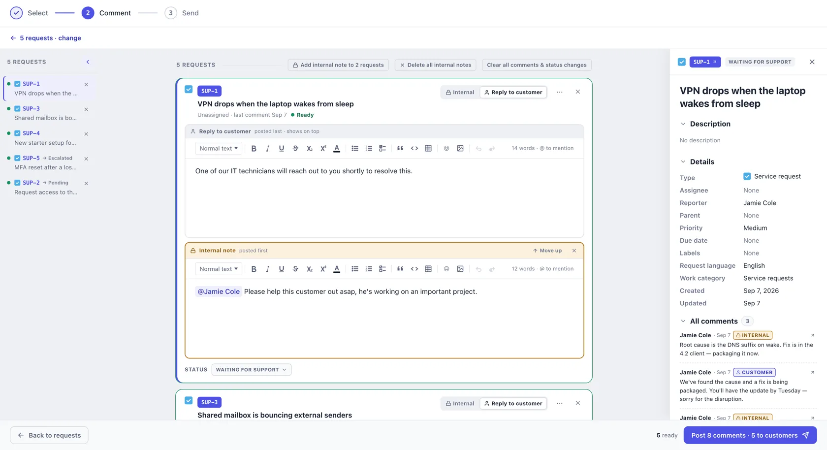Click the 5 requests · change link
This screenshot has height=450, width=827.
pyautogui.click(x=46, y=38)
